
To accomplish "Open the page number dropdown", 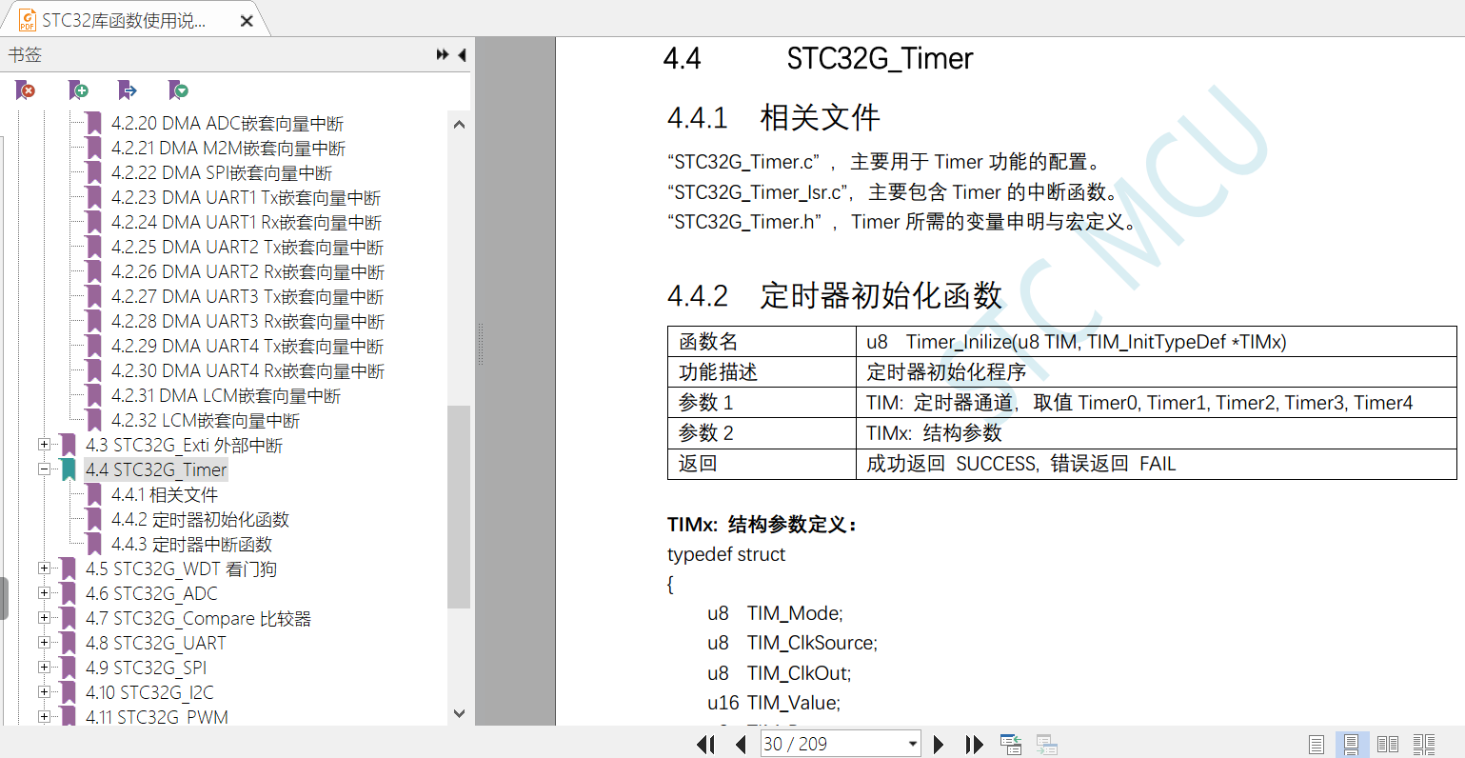I will coord(913,744).
